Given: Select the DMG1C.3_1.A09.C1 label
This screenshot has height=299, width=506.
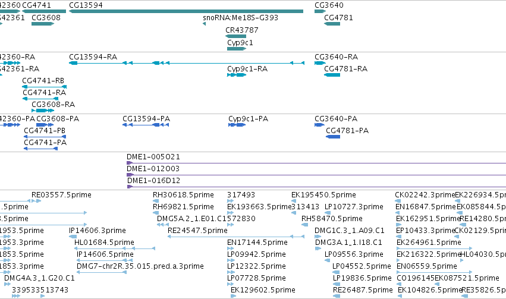Looking at the screenshot, I should coord(350,231).
